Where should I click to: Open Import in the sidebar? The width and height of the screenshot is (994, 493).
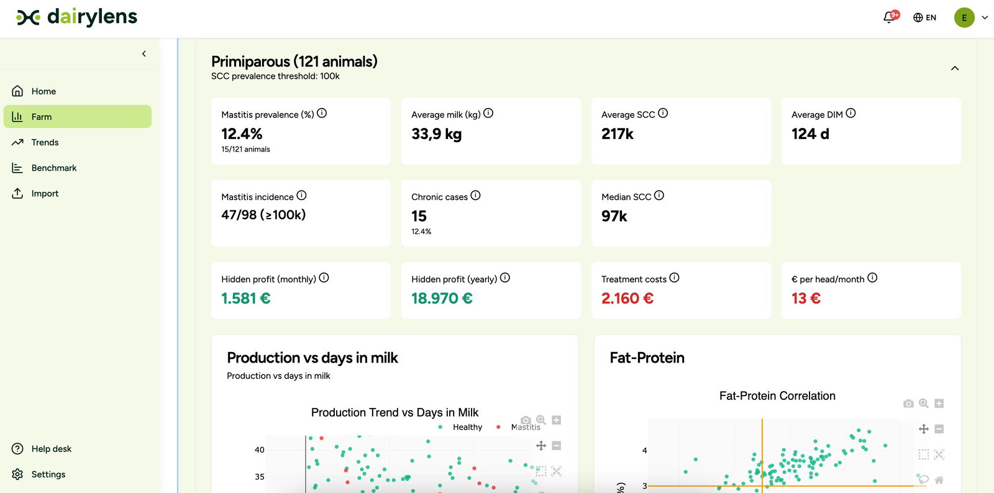[78, 193]
